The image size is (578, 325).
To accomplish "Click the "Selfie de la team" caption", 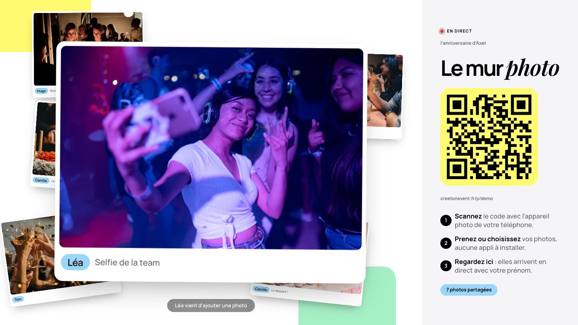I will click(x=127, y=263).
